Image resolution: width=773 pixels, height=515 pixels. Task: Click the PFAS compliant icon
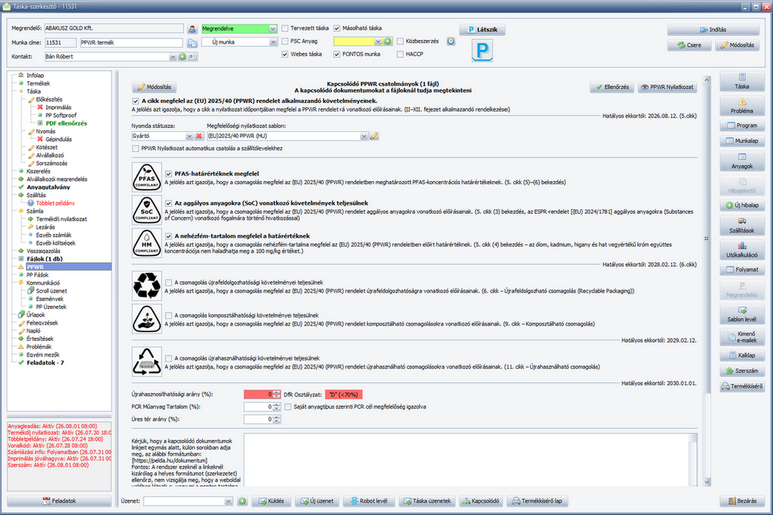[x=147, y=177]
